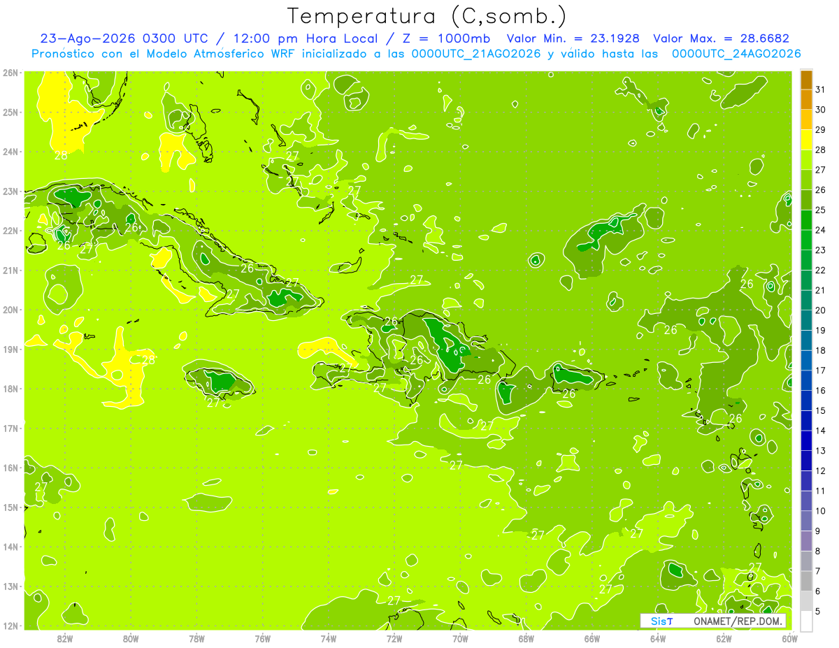Pick the brown swatch above 31 on scale
The image size is (839, 648).
(806, 80)
